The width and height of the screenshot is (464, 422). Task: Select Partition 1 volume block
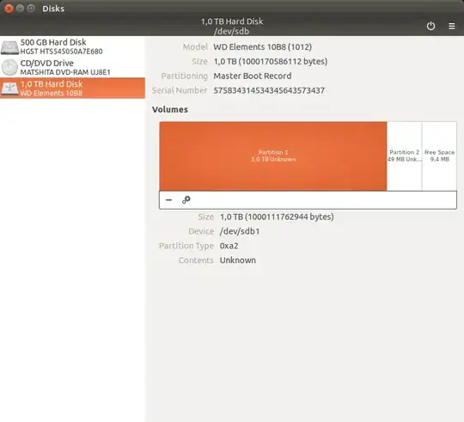(x=273, y=156)
